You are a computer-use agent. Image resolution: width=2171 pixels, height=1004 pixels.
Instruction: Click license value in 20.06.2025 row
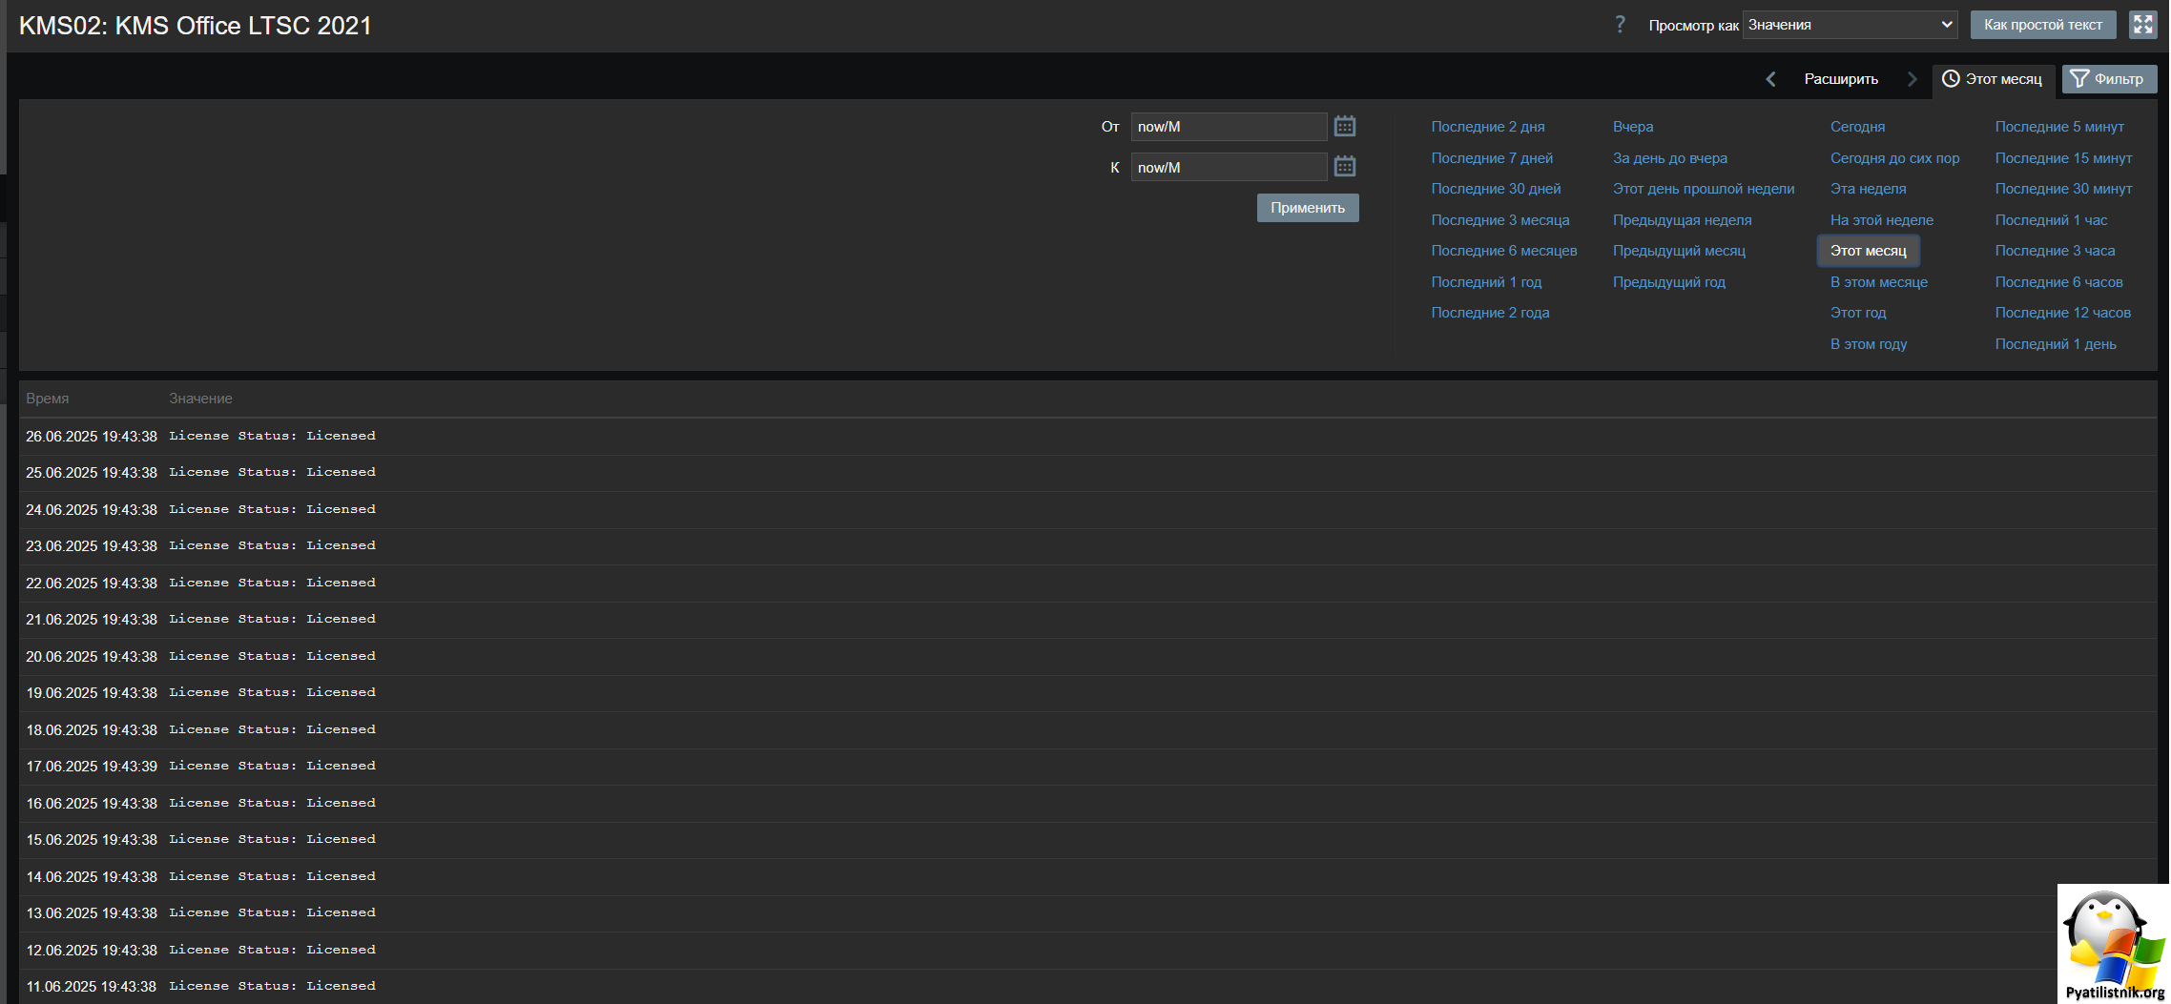click(x=272, y=656)
